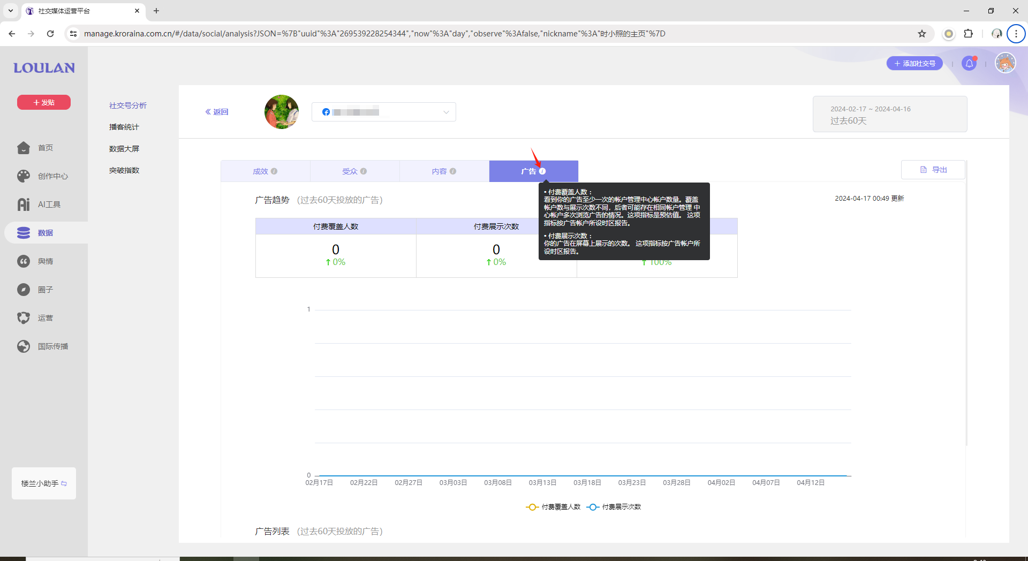The image size is (1028, 561).
Task: Open 突破指数 submenu item
Action: point(124,170)
